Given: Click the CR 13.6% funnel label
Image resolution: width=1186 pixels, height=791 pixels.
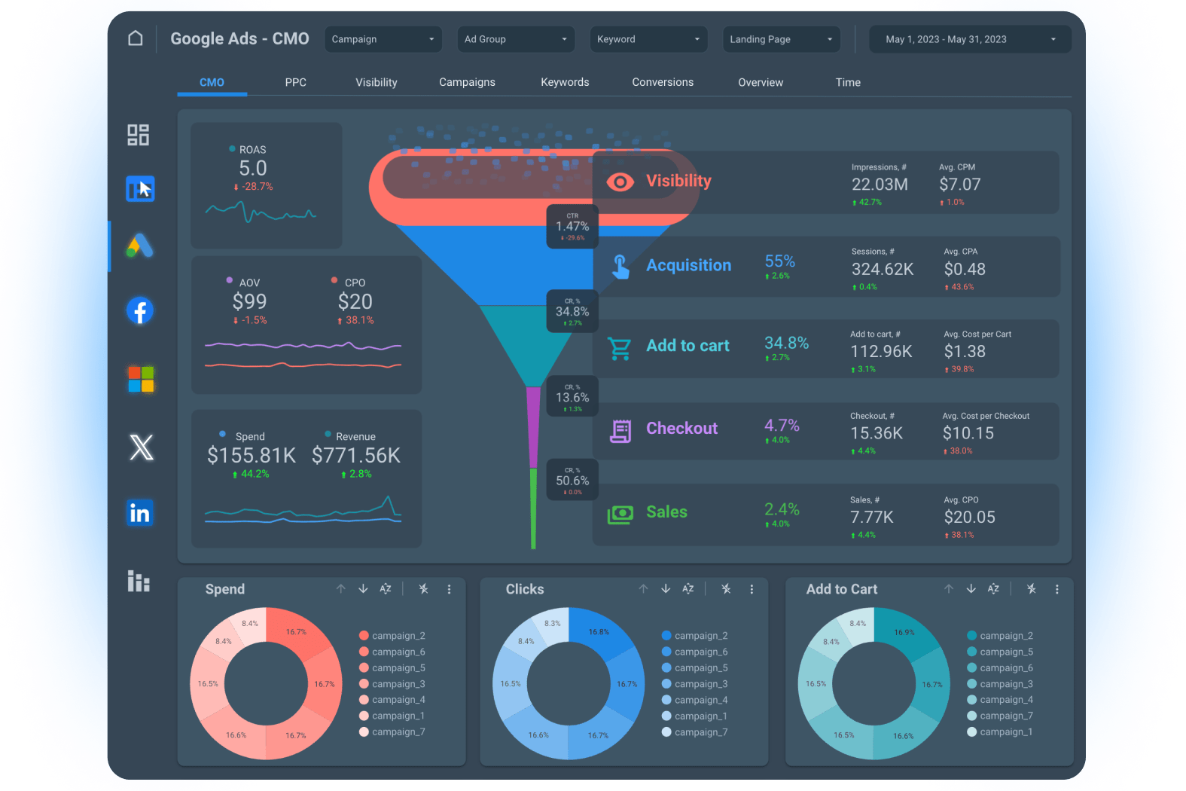Looking at the screenshot, I should coord(572,397).
